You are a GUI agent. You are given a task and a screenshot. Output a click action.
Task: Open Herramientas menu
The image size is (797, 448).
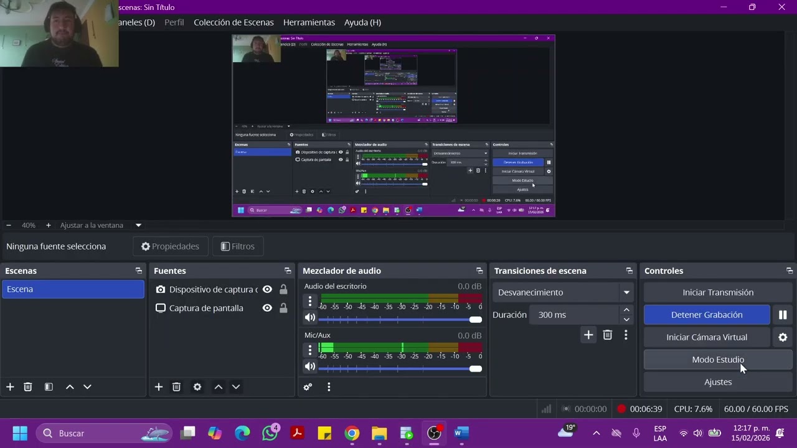309,22
